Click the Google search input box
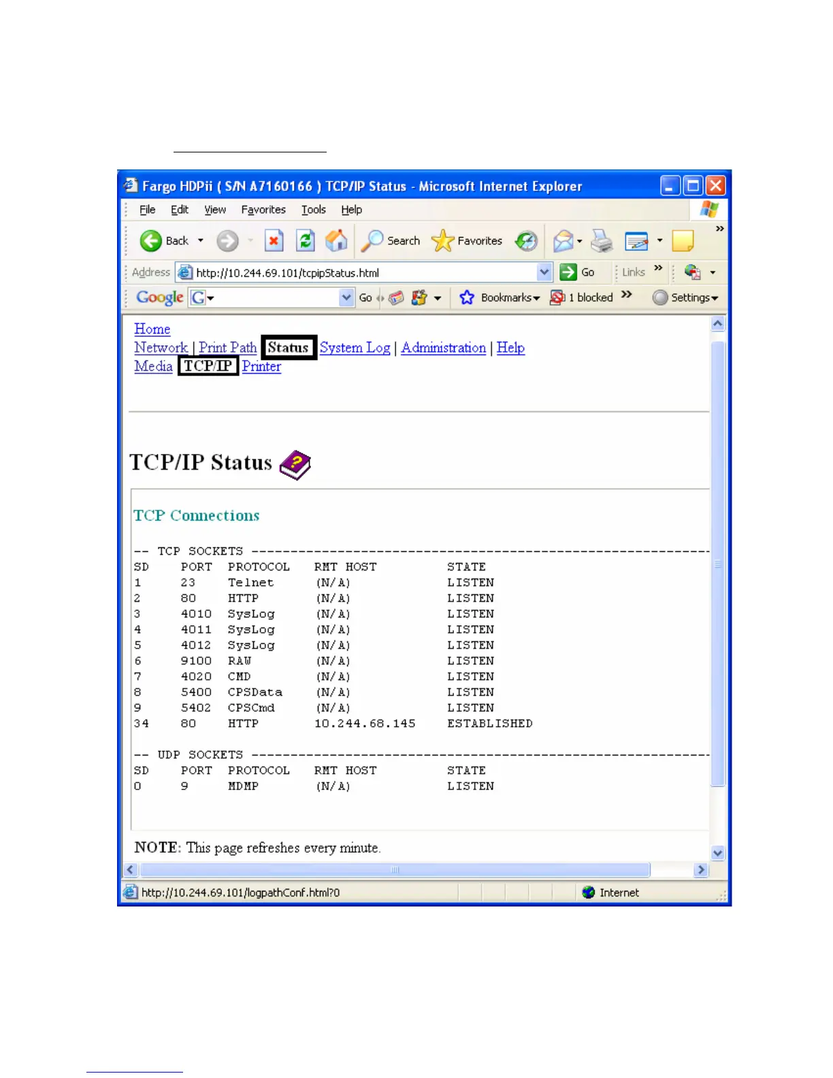The image size is (833, 1078). [x=271, y=297]
